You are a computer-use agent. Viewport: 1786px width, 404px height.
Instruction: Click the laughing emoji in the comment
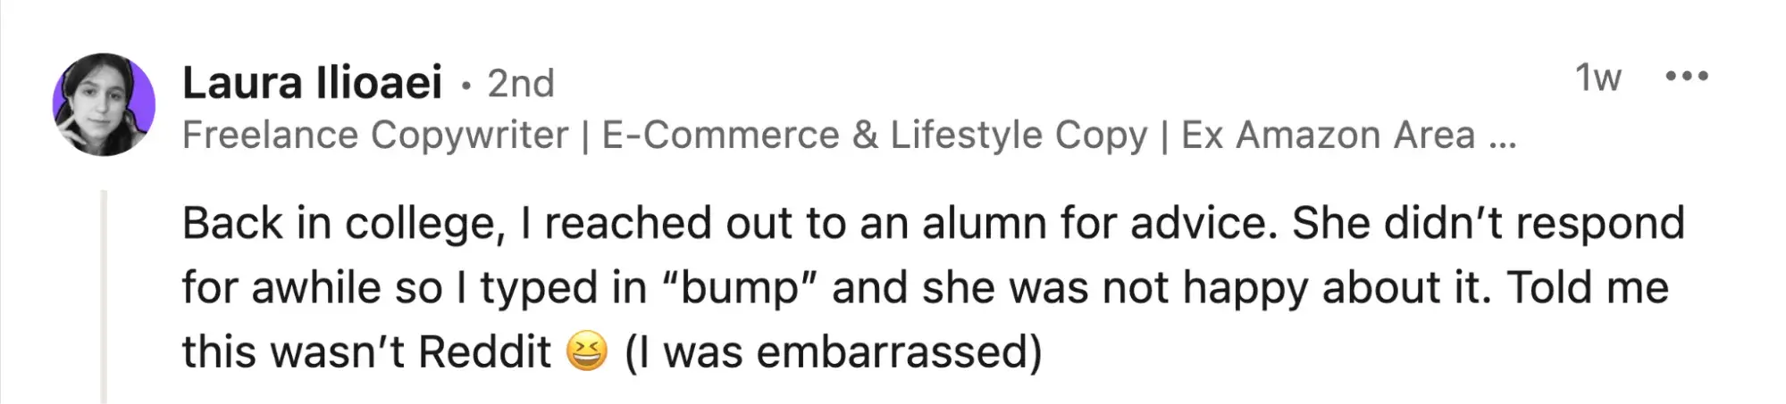coord(587,350)
